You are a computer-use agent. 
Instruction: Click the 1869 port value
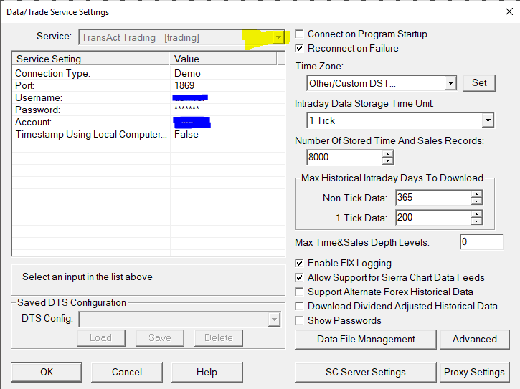184,85
